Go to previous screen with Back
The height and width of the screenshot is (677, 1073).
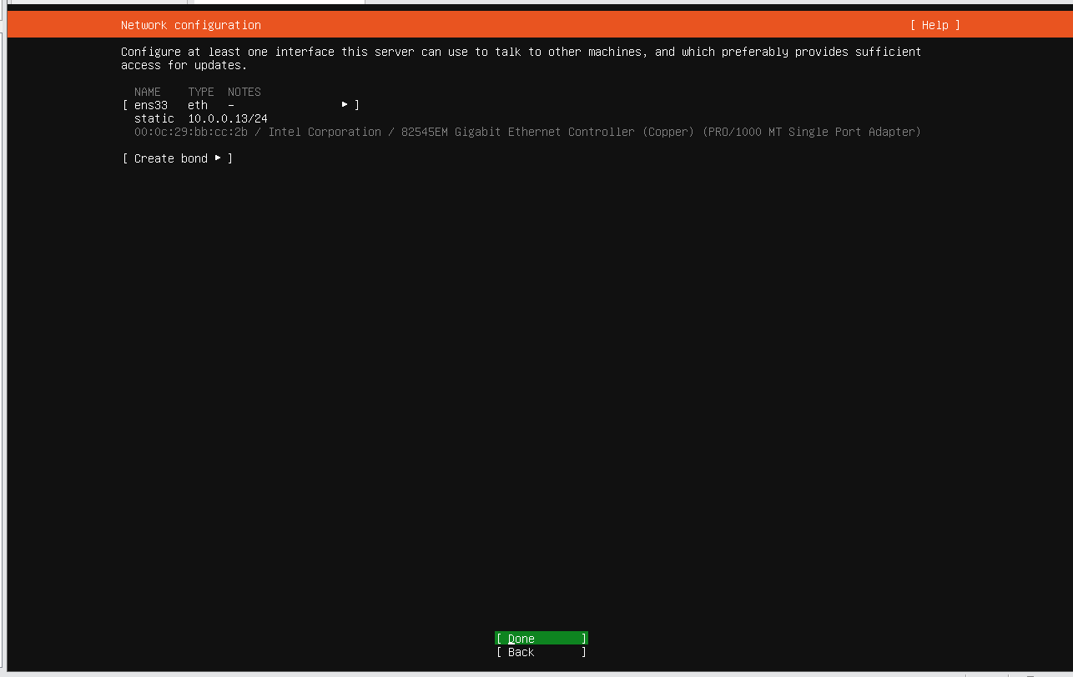pos(542,652)
